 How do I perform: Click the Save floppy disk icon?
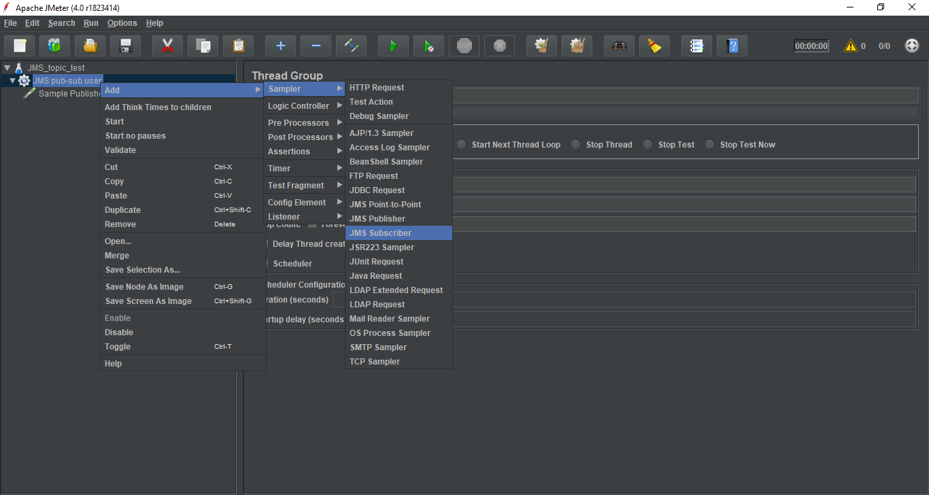click(125, 46)
